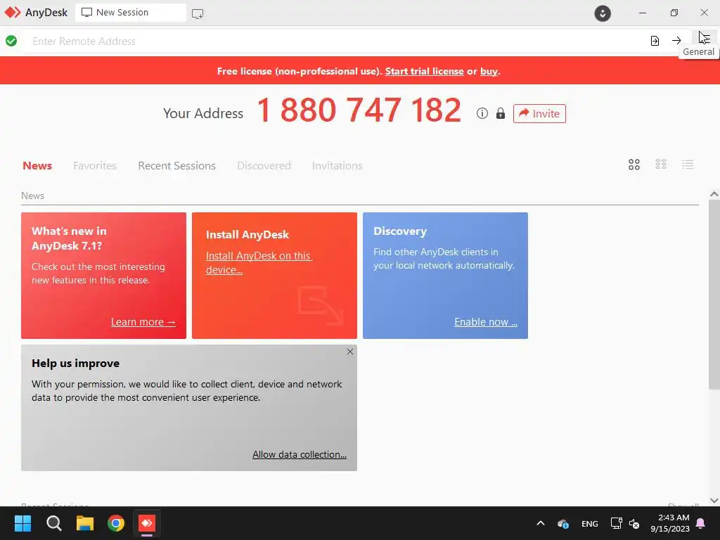This screenshot has height=540, width=720.
Task: Open Windows Start menu
Action: (x=22, y=523)
